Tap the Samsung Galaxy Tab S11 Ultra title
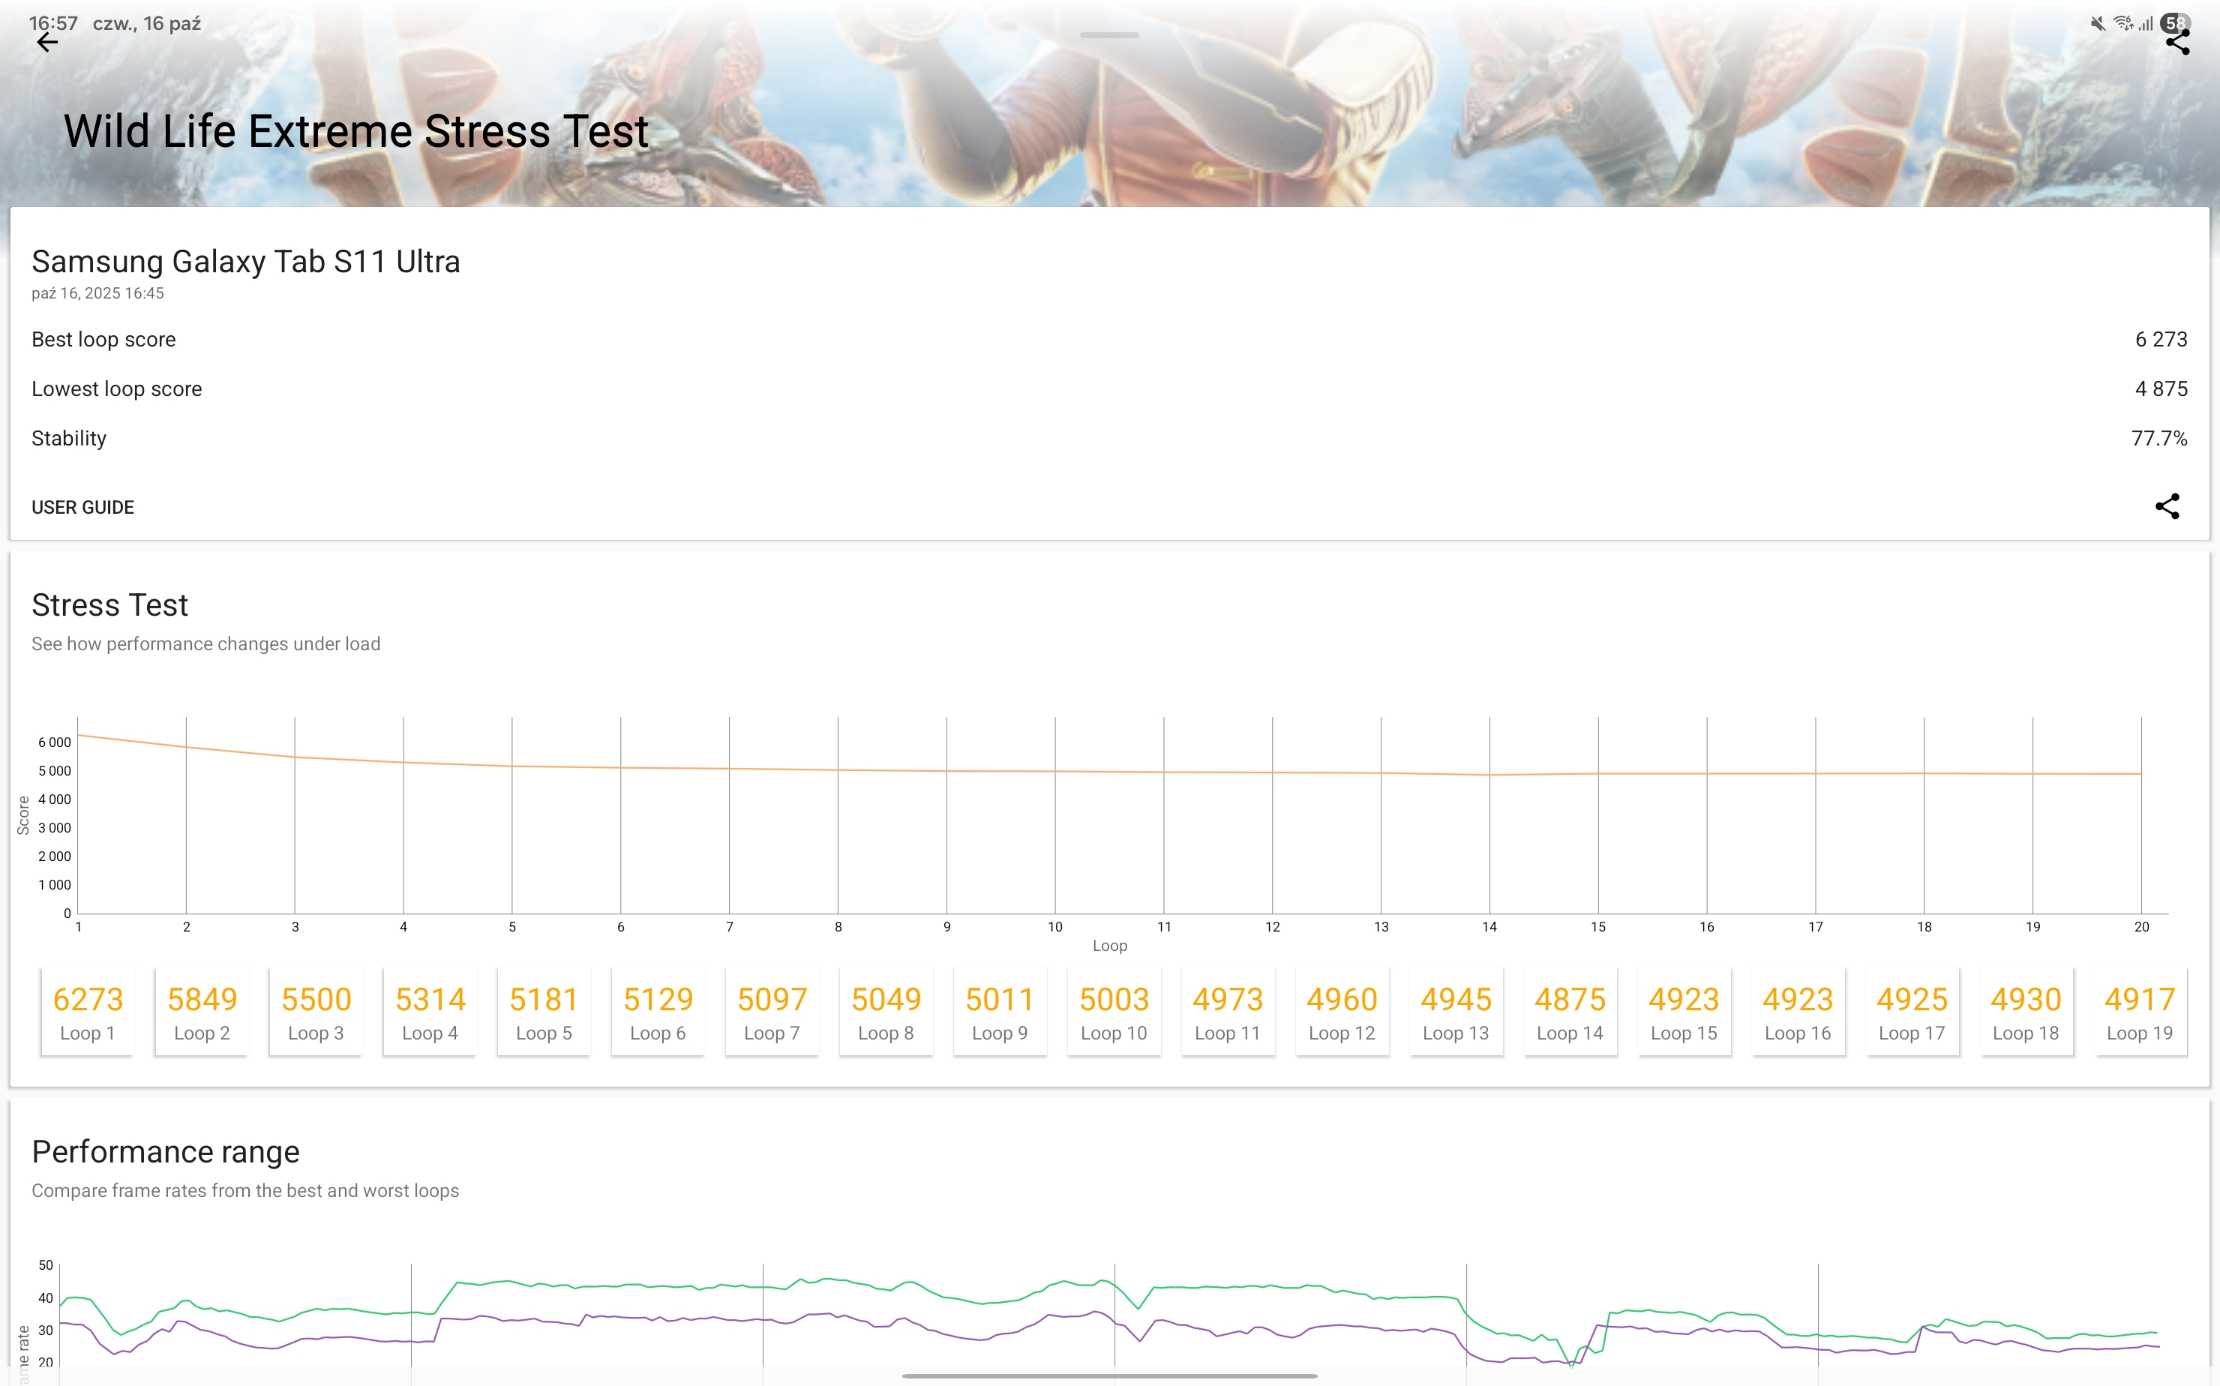The height and width of the screenshot is (1386, 2220). pyautogui.click(x=246, y=262)
